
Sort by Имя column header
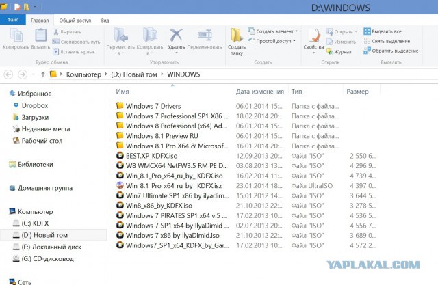(x=123, y=92)
